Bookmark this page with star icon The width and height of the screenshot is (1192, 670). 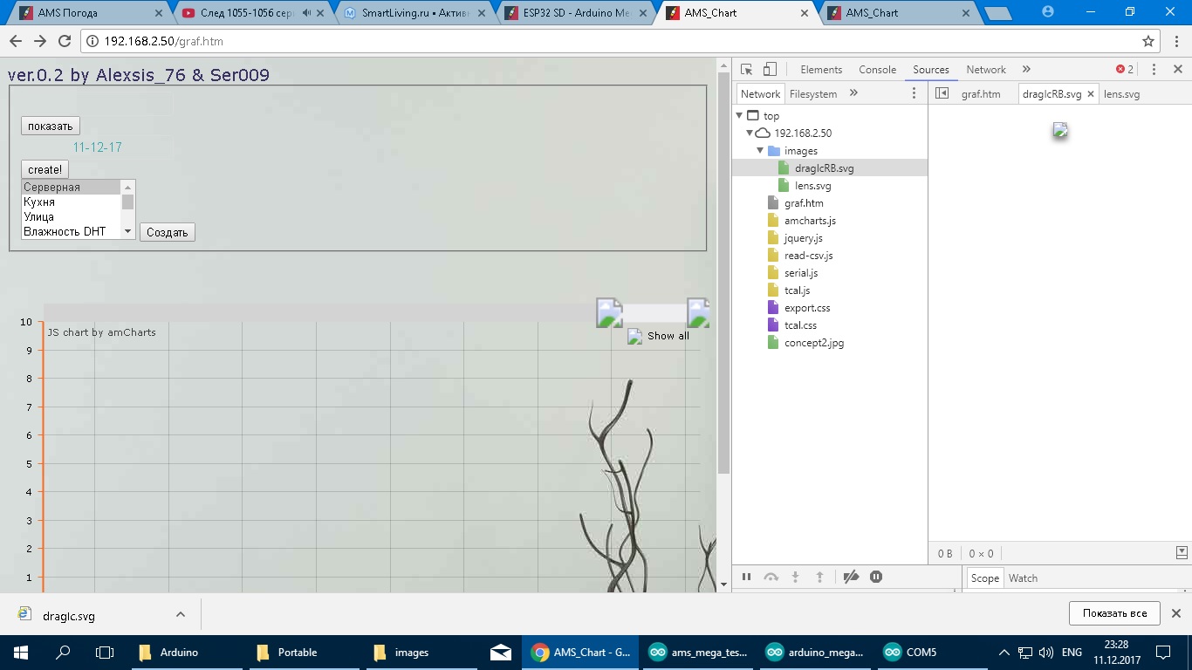[x=1148, y=41]
